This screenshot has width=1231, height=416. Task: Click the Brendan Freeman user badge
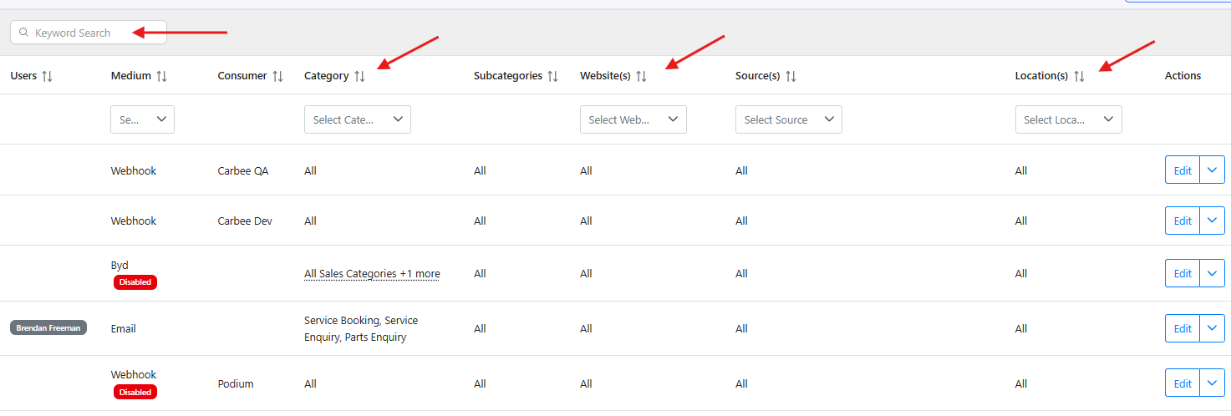48,328
